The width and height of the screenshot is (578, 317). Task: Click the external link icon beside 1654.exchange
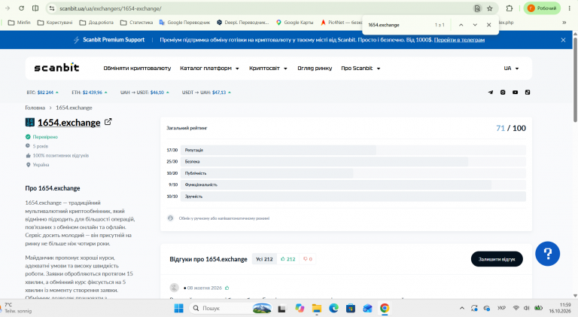108,122
